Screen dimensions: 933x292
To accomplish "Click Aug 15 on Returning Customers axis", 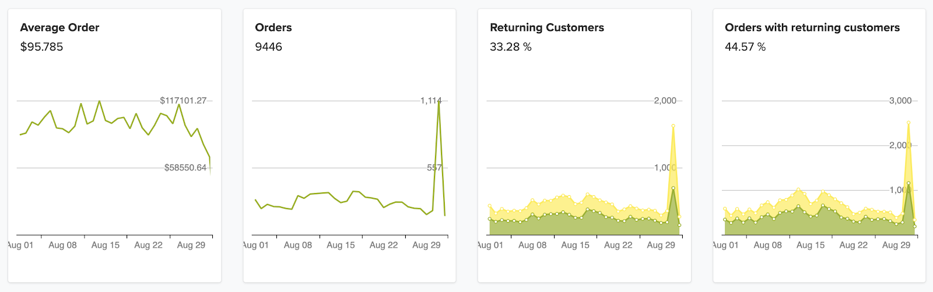I will (x=576, y=245).
